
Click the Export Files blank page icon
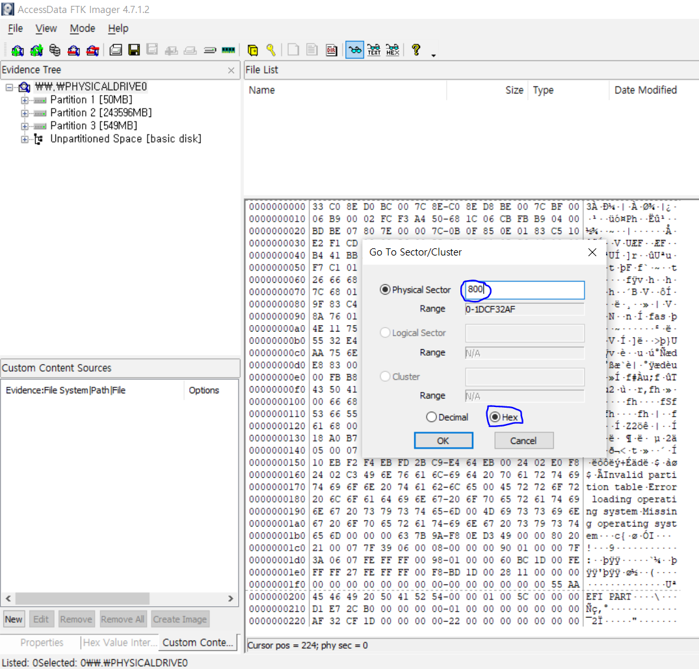click(293, 50)
